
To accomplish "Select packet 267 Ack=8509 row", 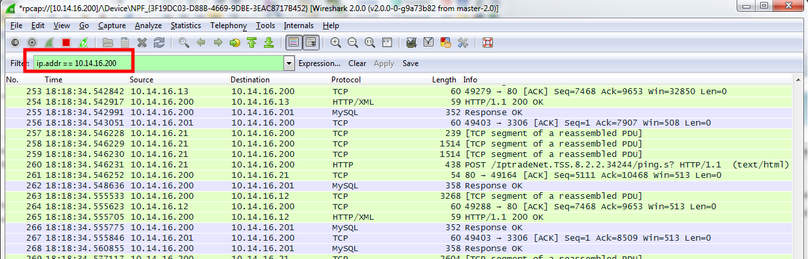I will (399, 238).
